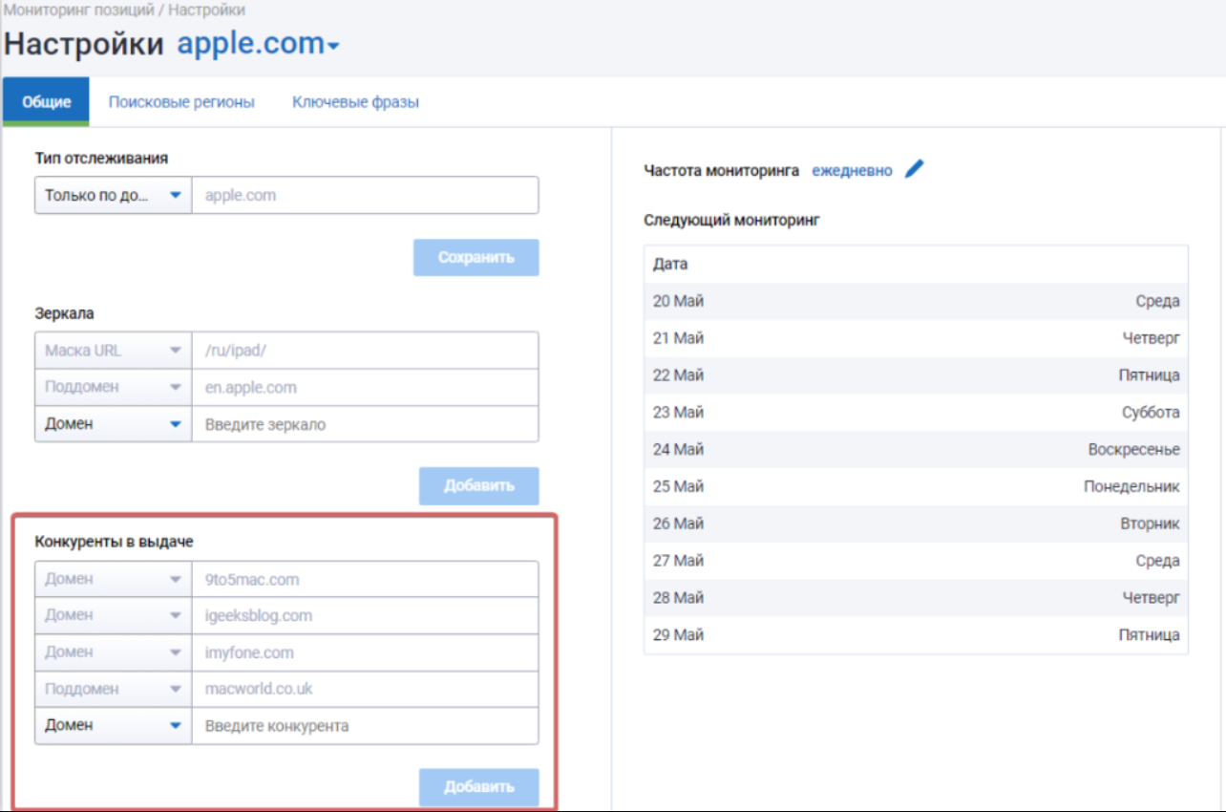Open the Маска URL mirror type dropdown

click(x=113, y=351)
